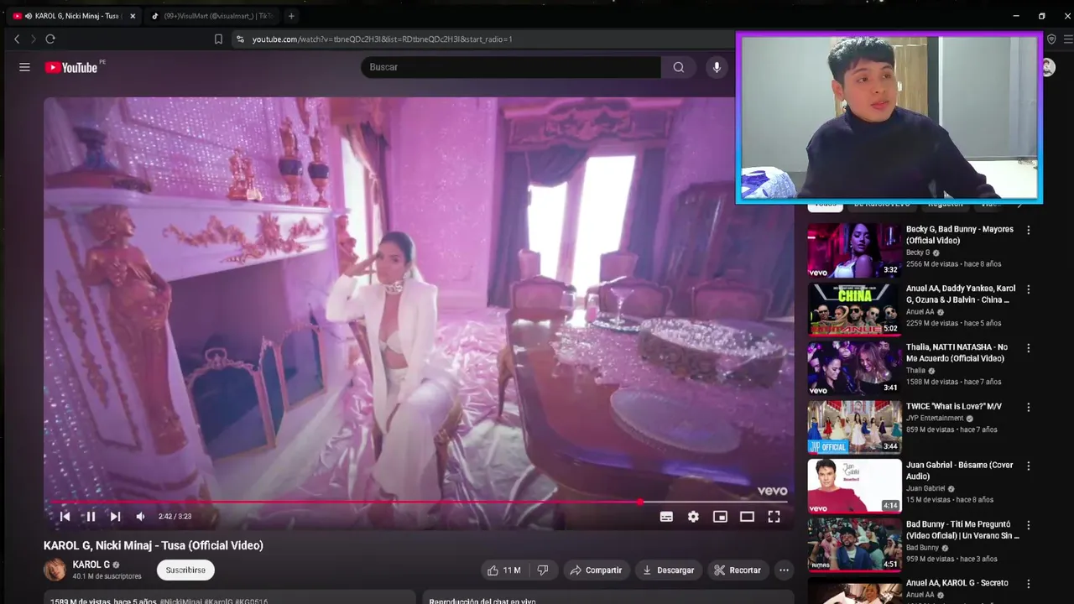Click the search magnifier button
The width and height of the screenshot is (1074, 604).
tap(678, 67)
